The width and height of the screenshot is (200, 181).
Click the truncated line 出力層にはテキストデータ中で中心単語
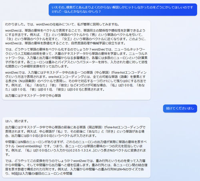33,96
